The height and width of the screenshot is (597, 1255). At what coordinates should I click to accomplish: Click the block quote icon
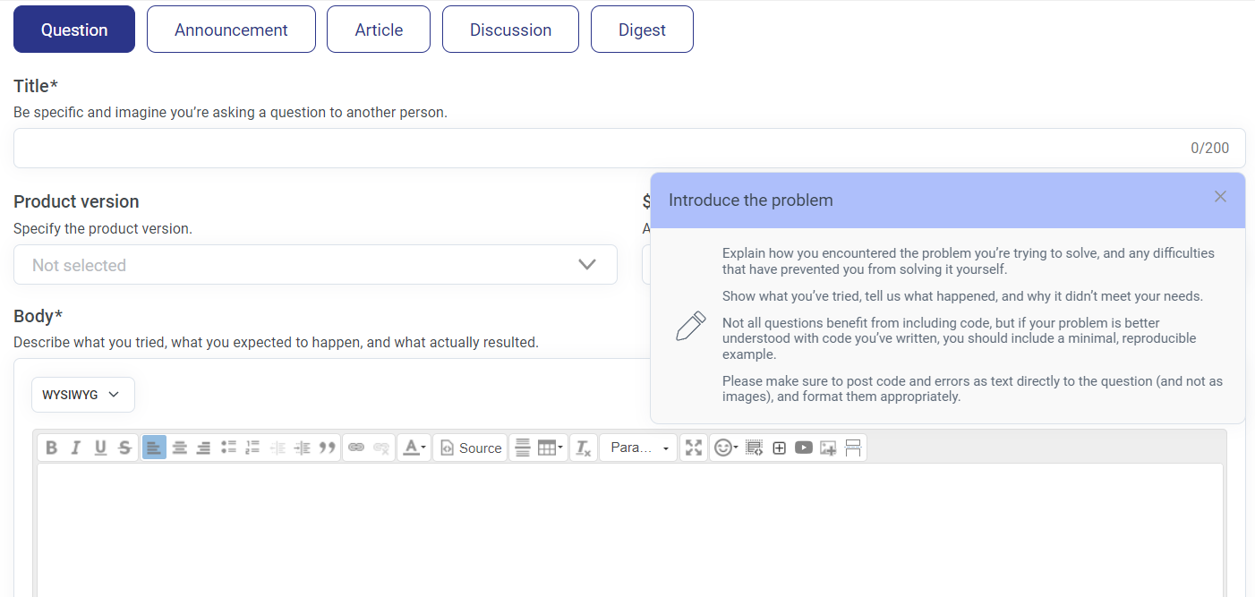pyautogui.click(x=328, y=448)
